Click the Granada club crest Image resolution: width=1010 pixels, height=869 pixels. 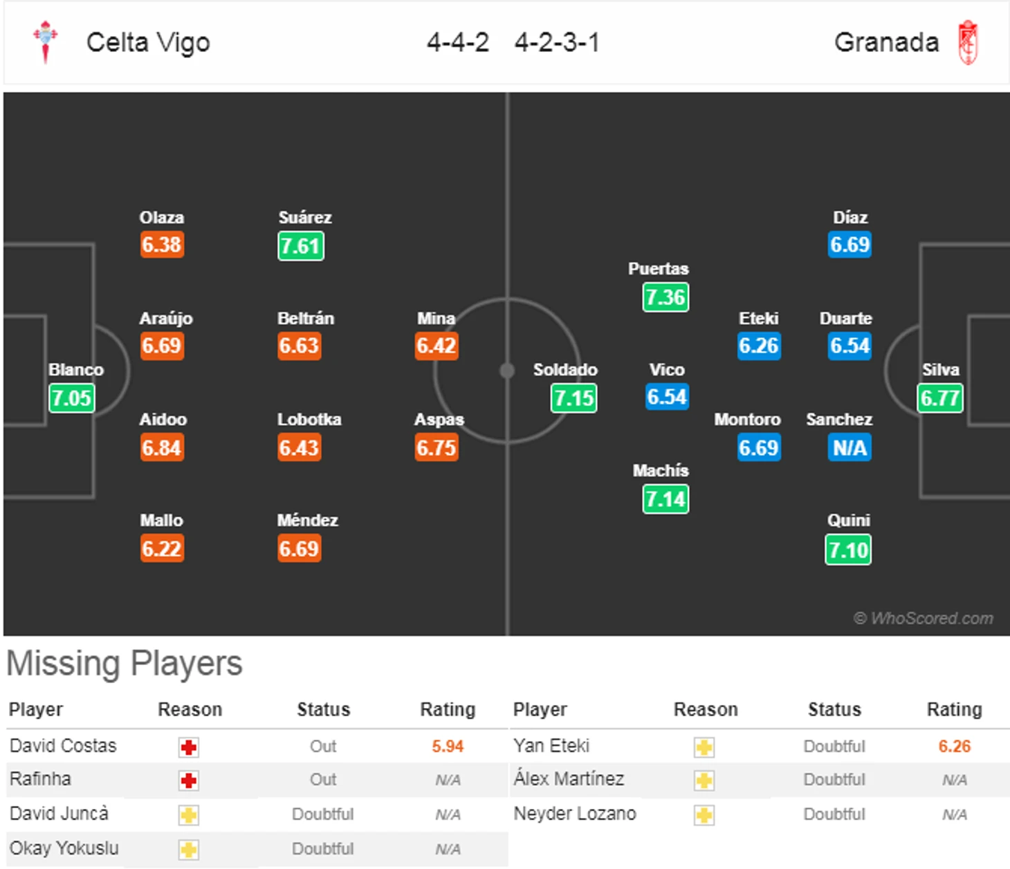[x=968, y=43]
